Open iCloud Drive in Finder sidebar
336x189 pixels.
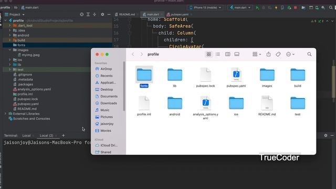[x=109, y=145]
